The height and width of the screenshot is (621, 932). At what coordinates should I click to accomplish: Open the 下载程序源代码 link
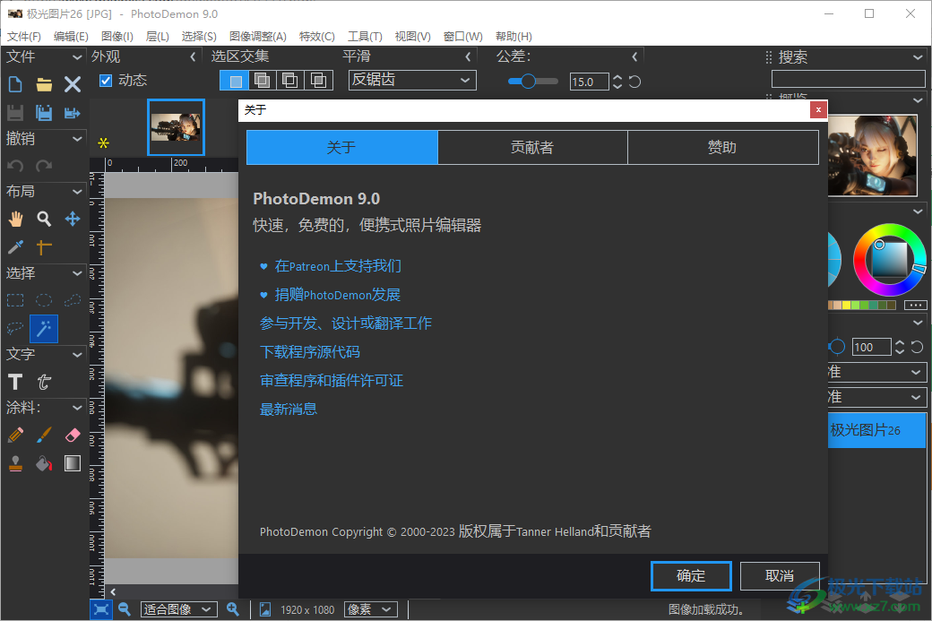point(310,352)
